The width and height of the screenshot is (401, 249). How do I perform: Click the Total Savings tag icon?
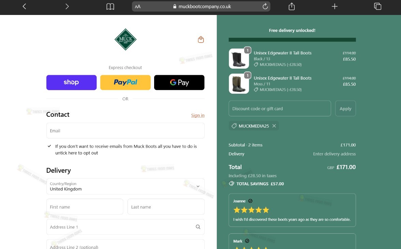coord(232,184)
